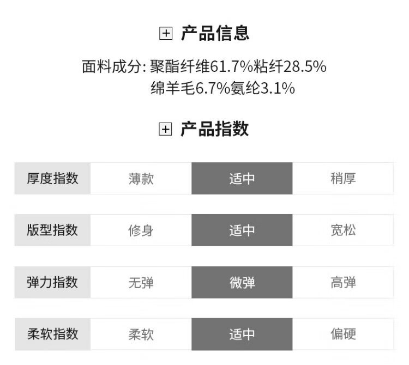
Task: Select 柔软 softness option
Action: pos(141,334)
